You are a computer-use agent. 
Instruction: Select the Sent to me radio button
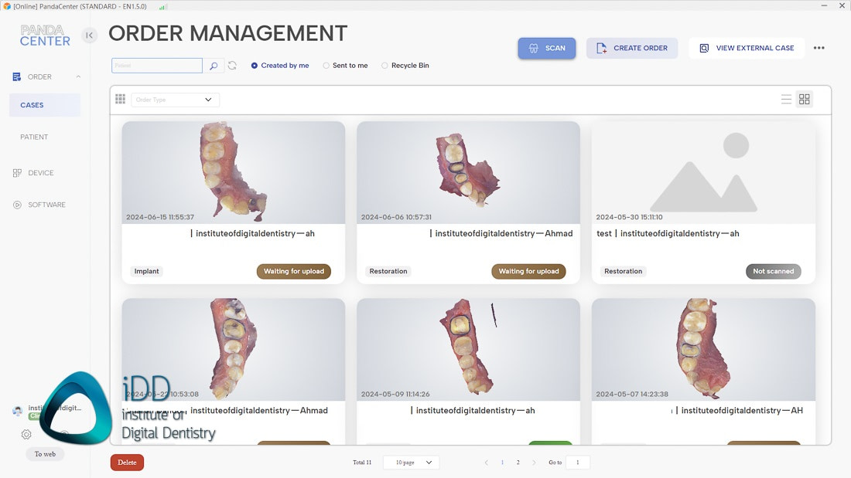pos(326,65)
